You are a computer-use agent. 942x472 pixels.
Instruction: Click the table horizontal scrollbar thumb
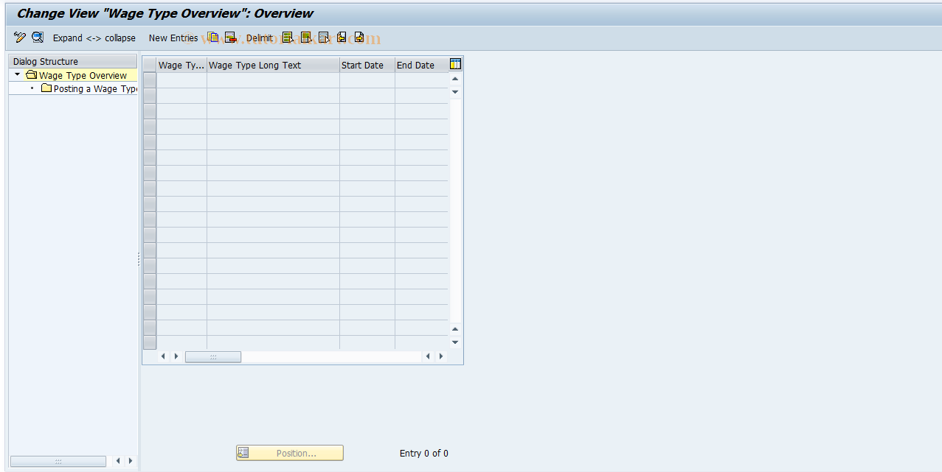(x=213, y=356)
